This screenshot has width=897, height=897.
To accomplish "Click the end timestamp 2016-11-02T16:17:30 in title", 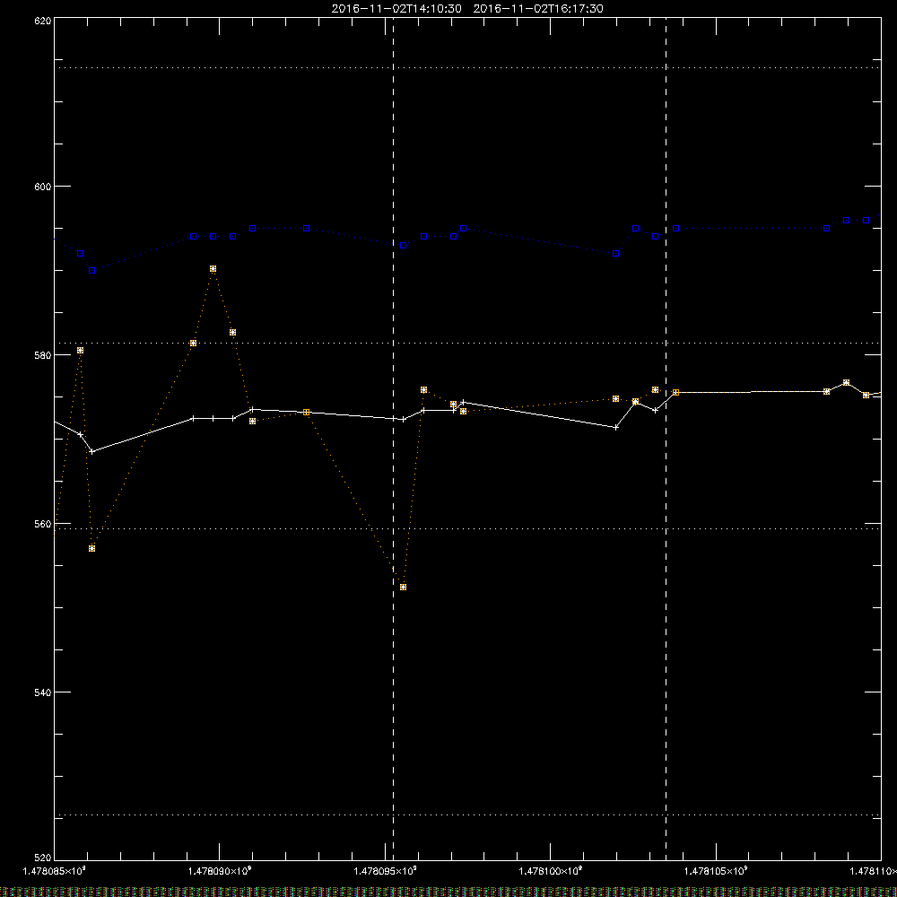I will [538, 9].
